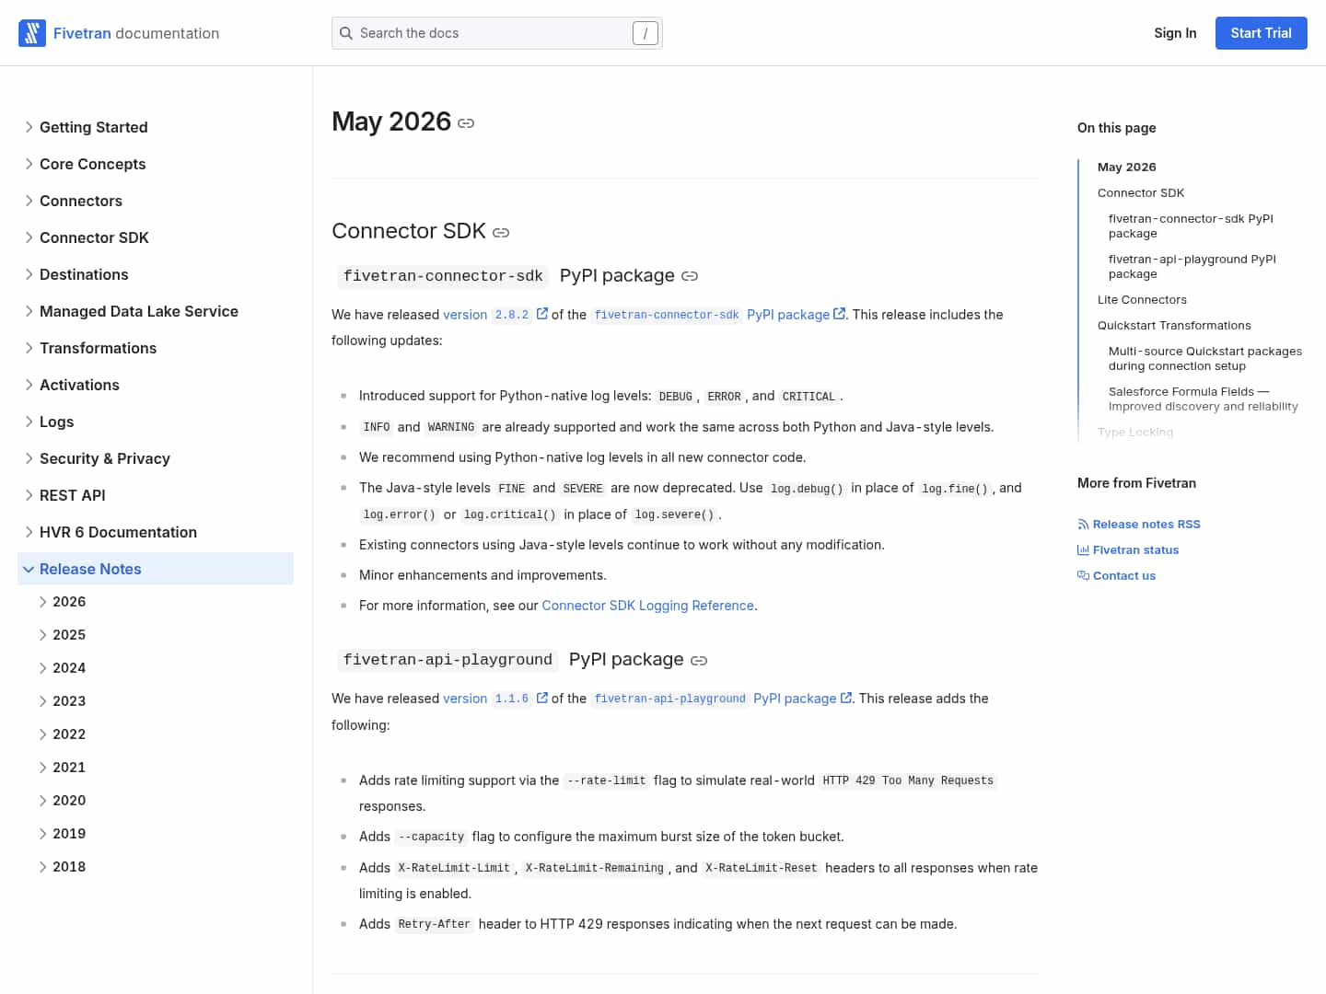Jump to Quickstart Transformations in page outline
Viewport: 1326px width, 994px height.
tap(1174, 326)
